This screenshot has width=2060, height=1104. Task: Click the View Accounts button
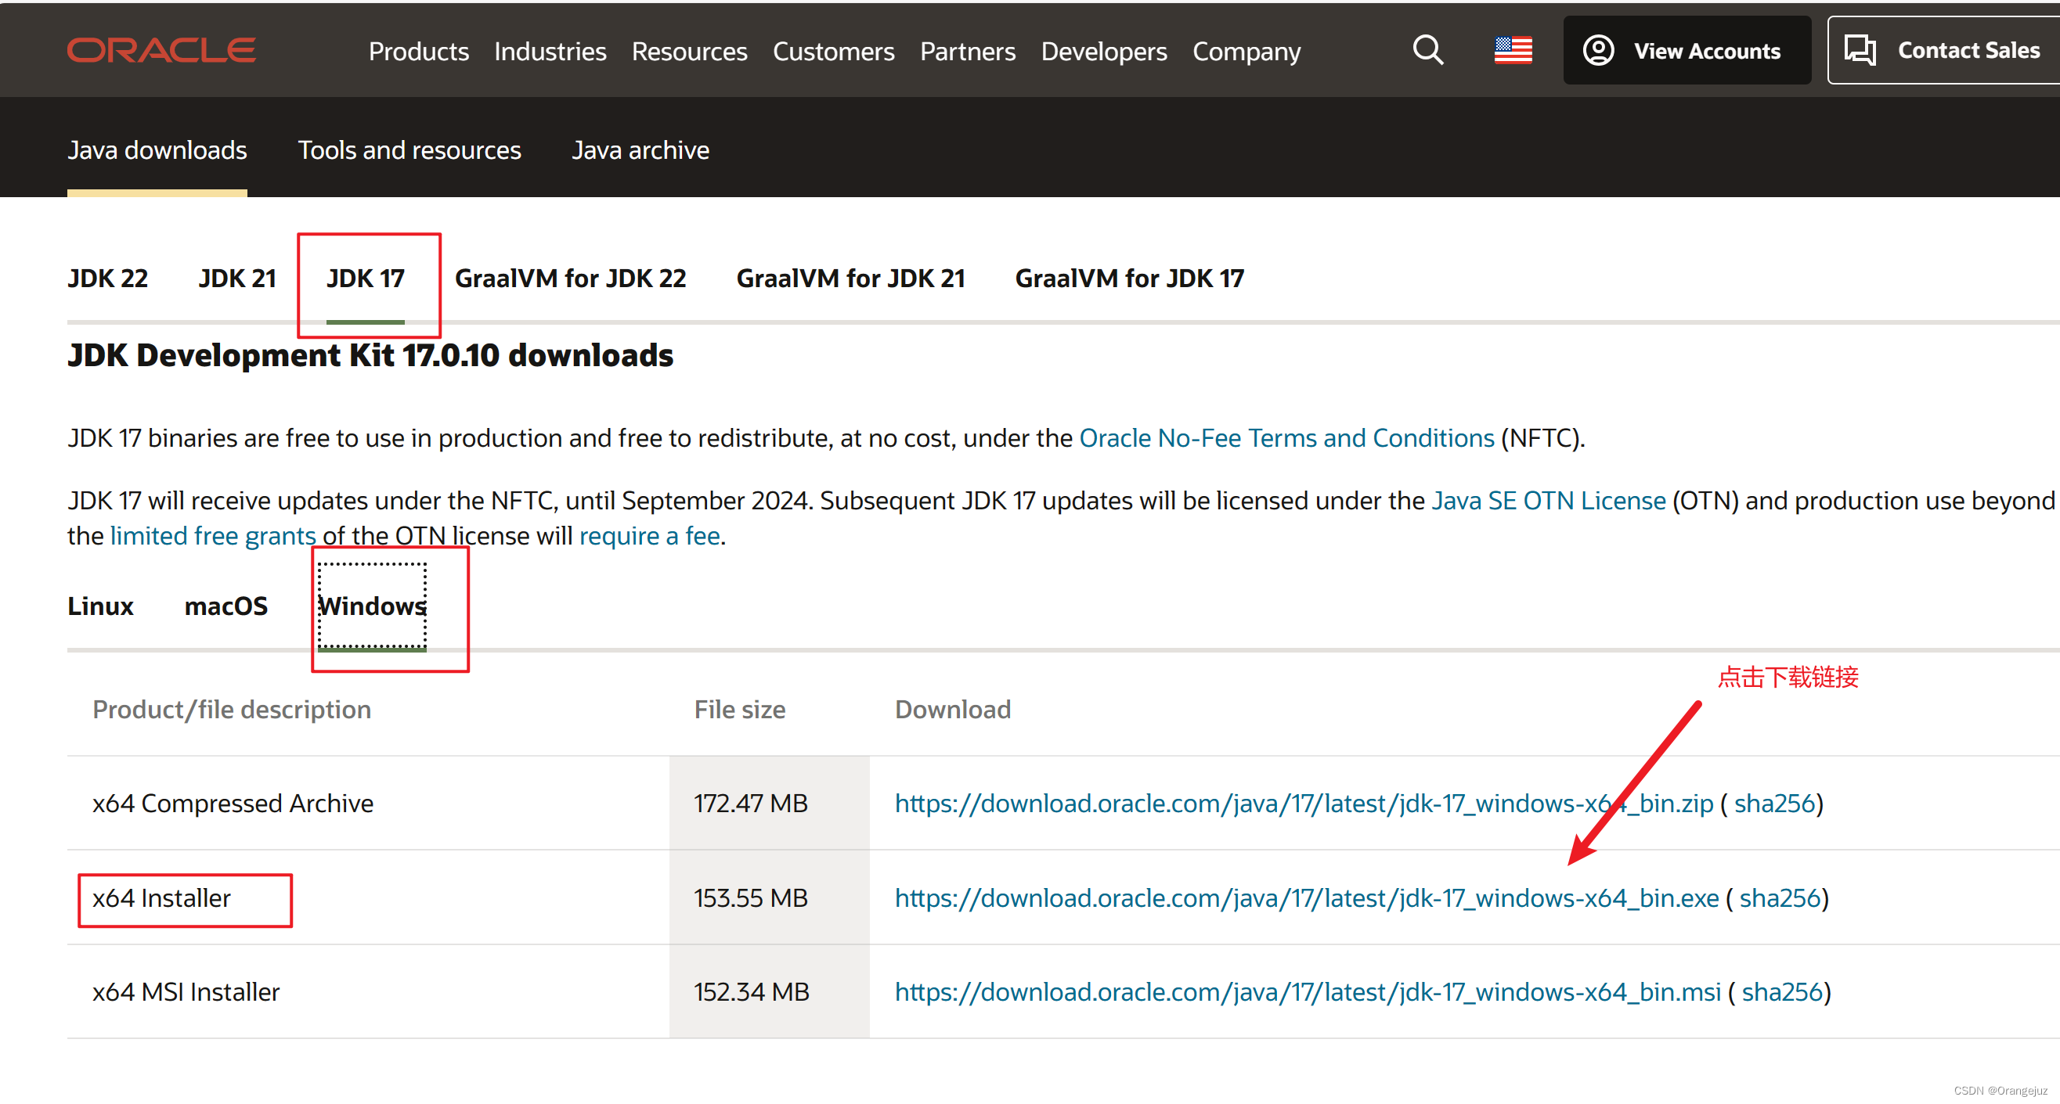tap(1686, 50)
